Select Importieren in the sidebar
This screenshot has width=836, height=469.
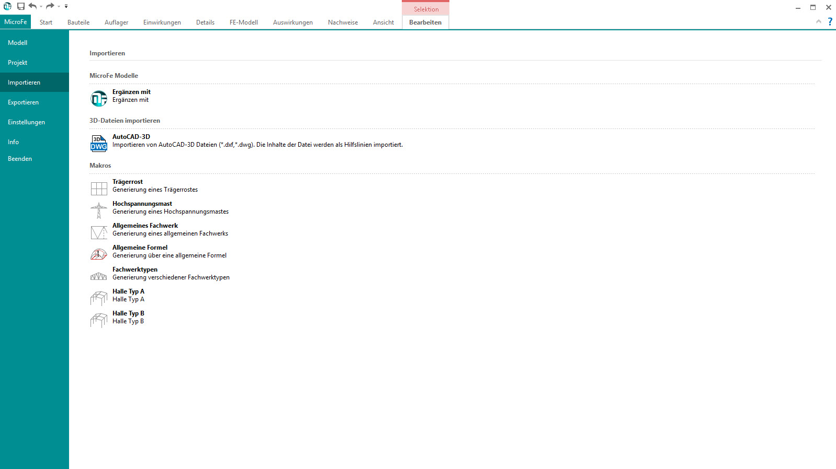coord(35,83)
